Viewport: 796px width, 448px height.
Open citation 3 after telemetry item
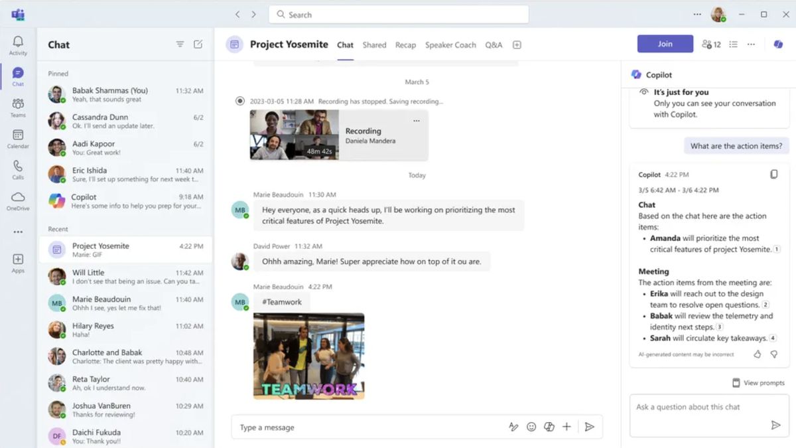720,327
